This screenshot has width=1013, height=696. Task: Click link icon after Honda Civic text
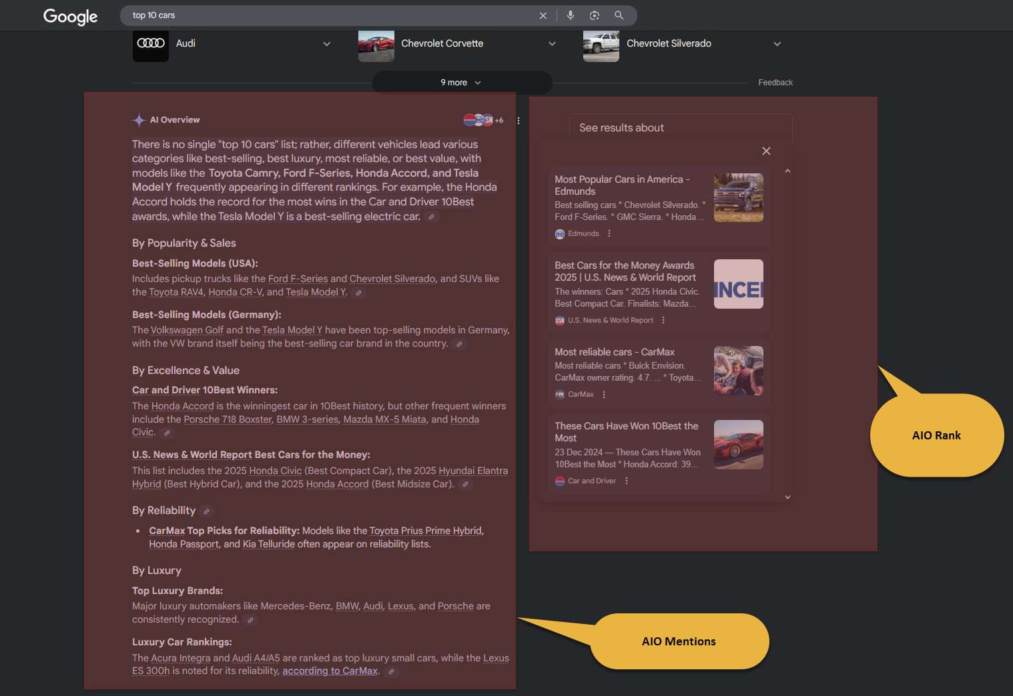click(x=167, y=433)
